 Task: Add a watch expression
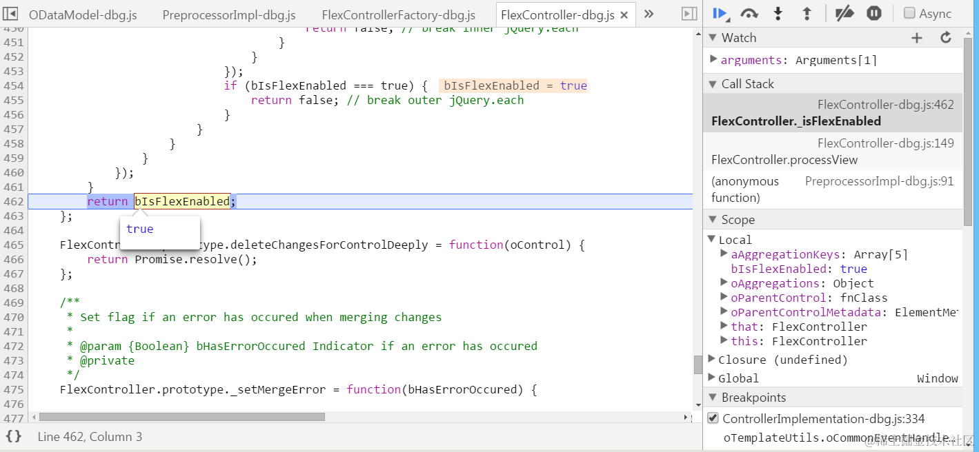tap(917, 38)
